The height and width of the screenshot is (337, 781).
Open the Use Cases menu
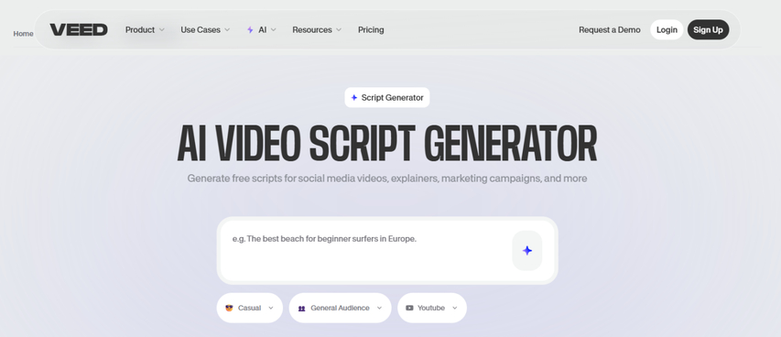[205, 30]
